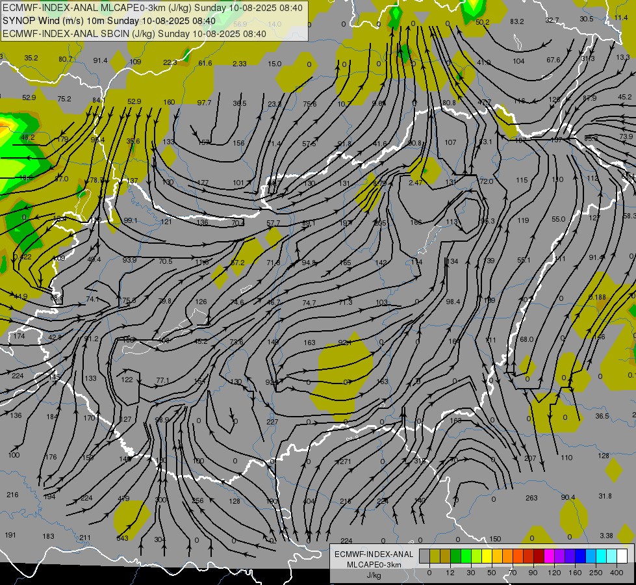
Task: Pick the cyan legend swatch
Action: pyautogui.click(x=601, y=556)
